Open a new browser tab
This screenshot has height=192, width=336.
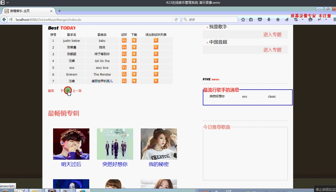tap(59, 11)
